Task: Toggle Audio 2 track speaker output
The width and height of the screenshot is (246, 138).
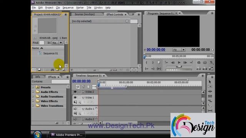Action: pos(75,119)
